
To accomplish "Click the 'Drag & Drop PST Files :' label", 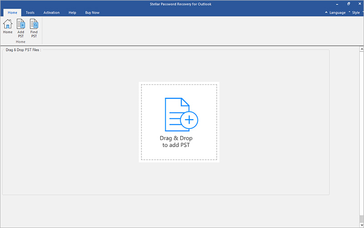I will [x=23, y=50].
